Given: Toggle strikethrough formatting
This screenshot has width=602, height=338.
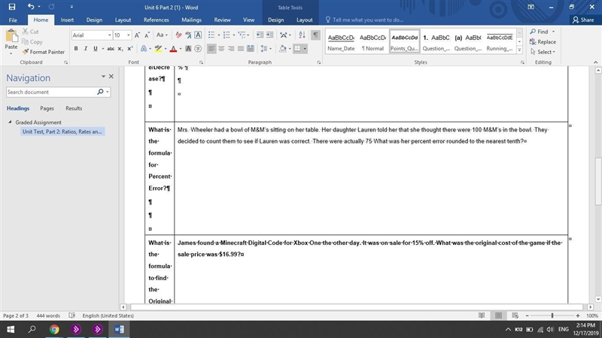Looking at the screenshot, I should [x=111, y=49].
